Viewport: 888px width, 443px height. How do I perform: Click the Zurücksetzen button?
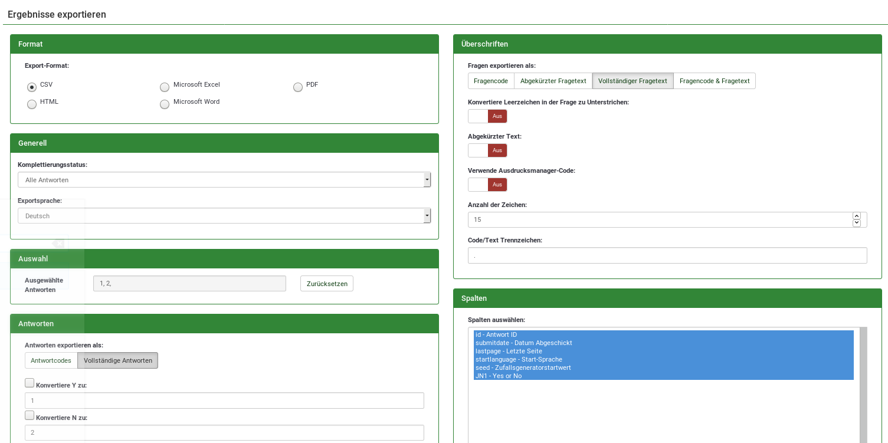[x=327, y=284]
